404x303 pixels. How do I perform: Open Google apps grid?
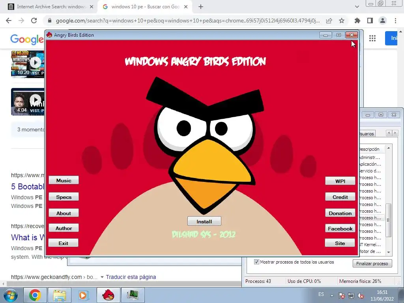[372, 38]
